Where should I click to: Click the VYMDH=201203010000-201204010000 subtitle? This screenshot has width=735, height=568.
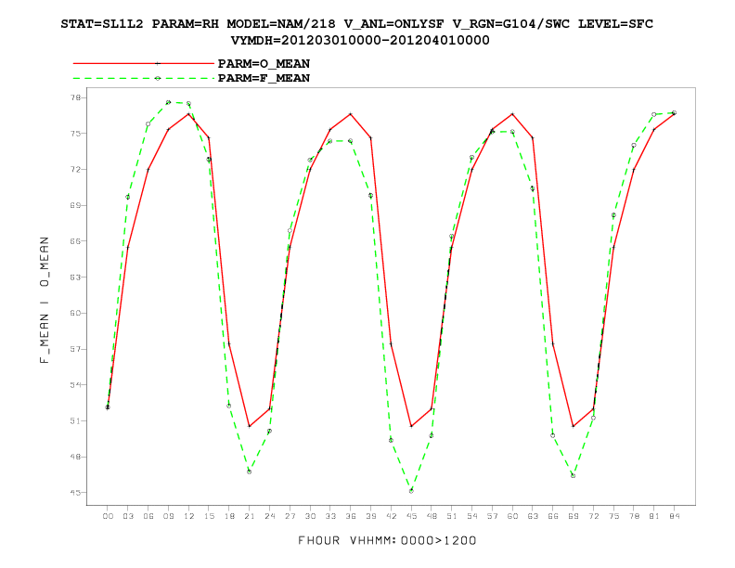pyautogui.click(x=360, y=40)
